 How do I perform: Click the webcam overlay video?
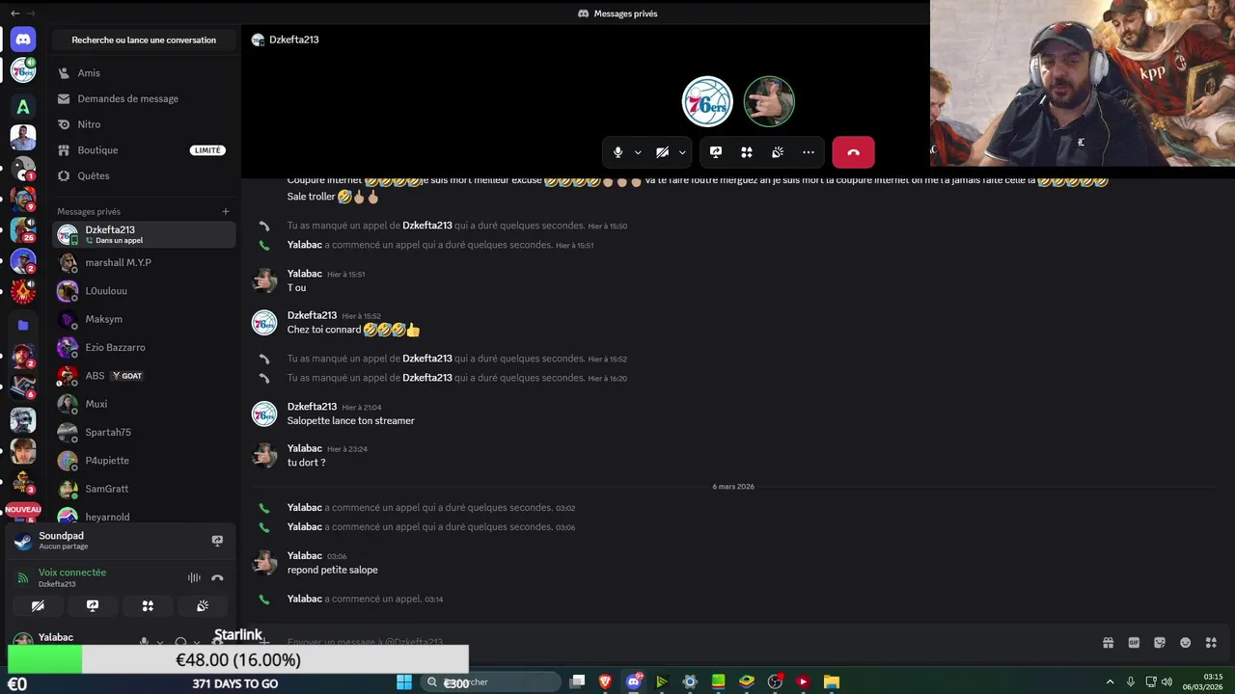[x=1083, y=84]
